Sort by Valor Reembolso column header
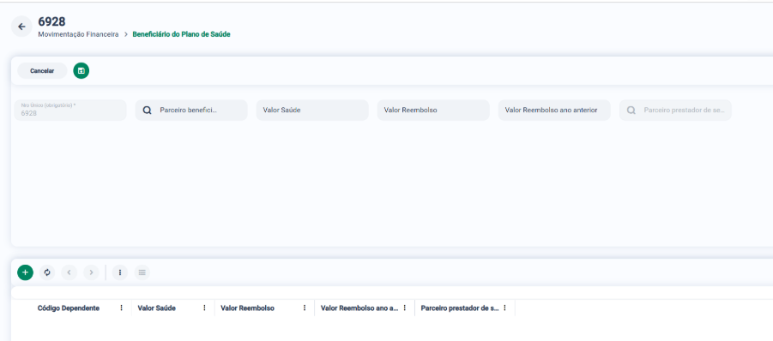The width and height of the screenshot is (773, 341). [x=247, y=308]
